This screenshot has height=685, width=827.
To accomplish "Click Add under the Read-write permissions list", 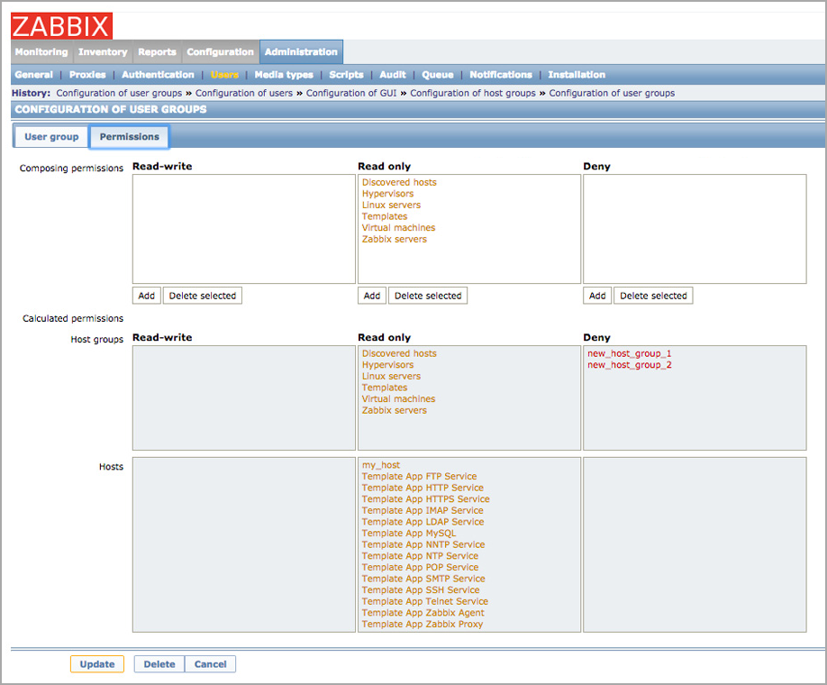I will [145, 295].
